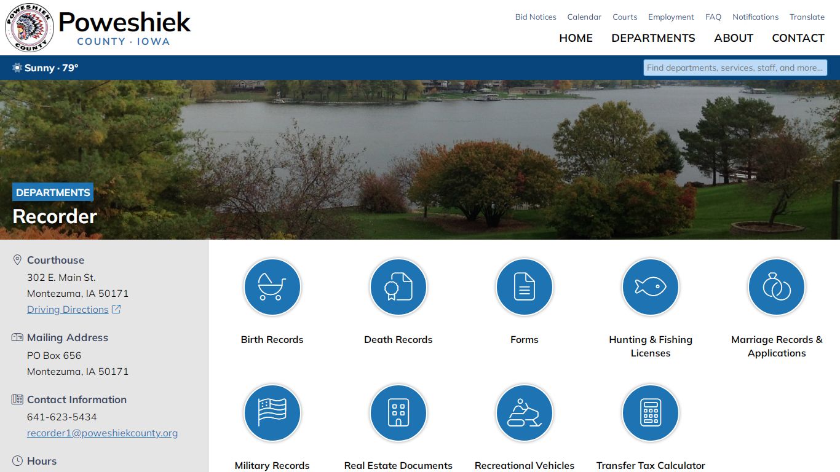This screenshot has width=840, height=472.
Task: Open Bid Notices in top navigation
Action: coord(536,17)
